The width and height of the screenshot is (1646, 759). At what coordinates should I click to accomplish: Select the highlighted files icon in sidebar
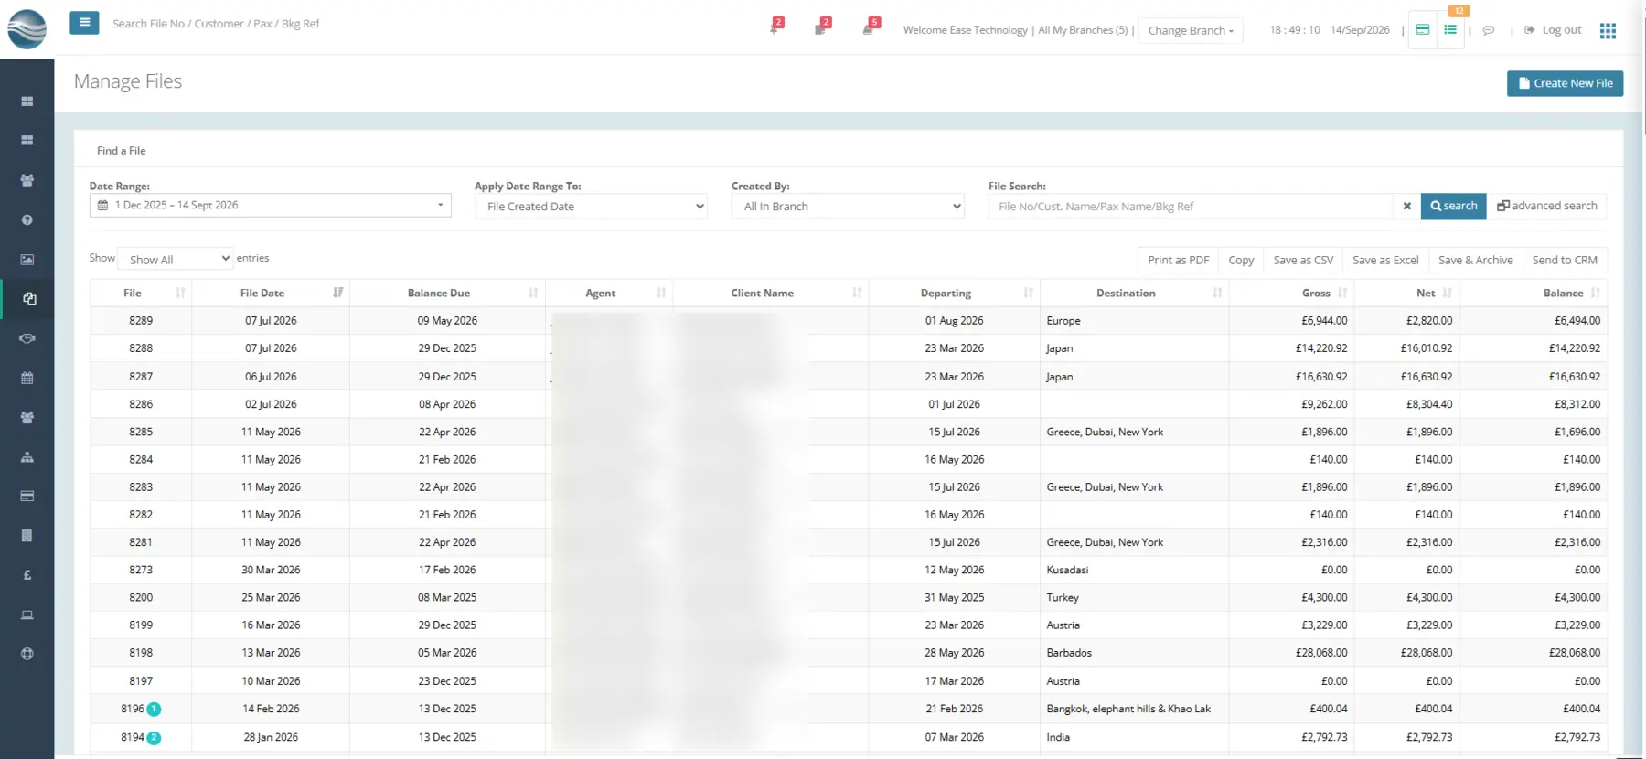pos(29,298)
